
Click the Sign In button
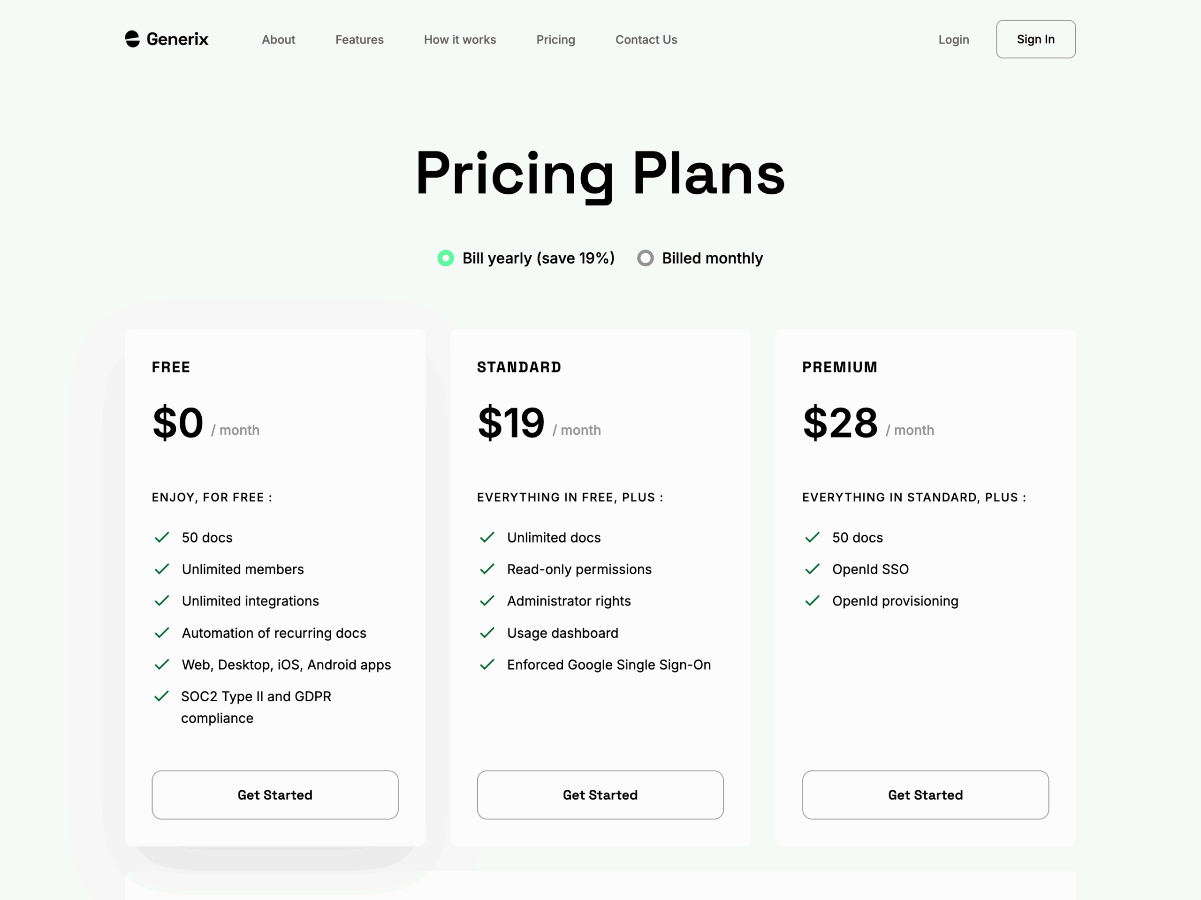click(x=1035, y=38)
